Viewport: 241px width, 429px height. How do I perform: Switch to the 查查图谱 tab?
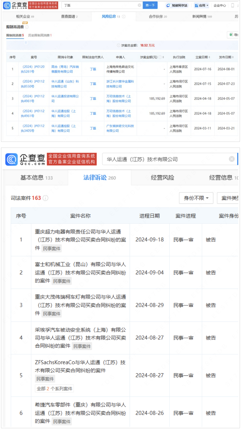(x=69, y=17)
